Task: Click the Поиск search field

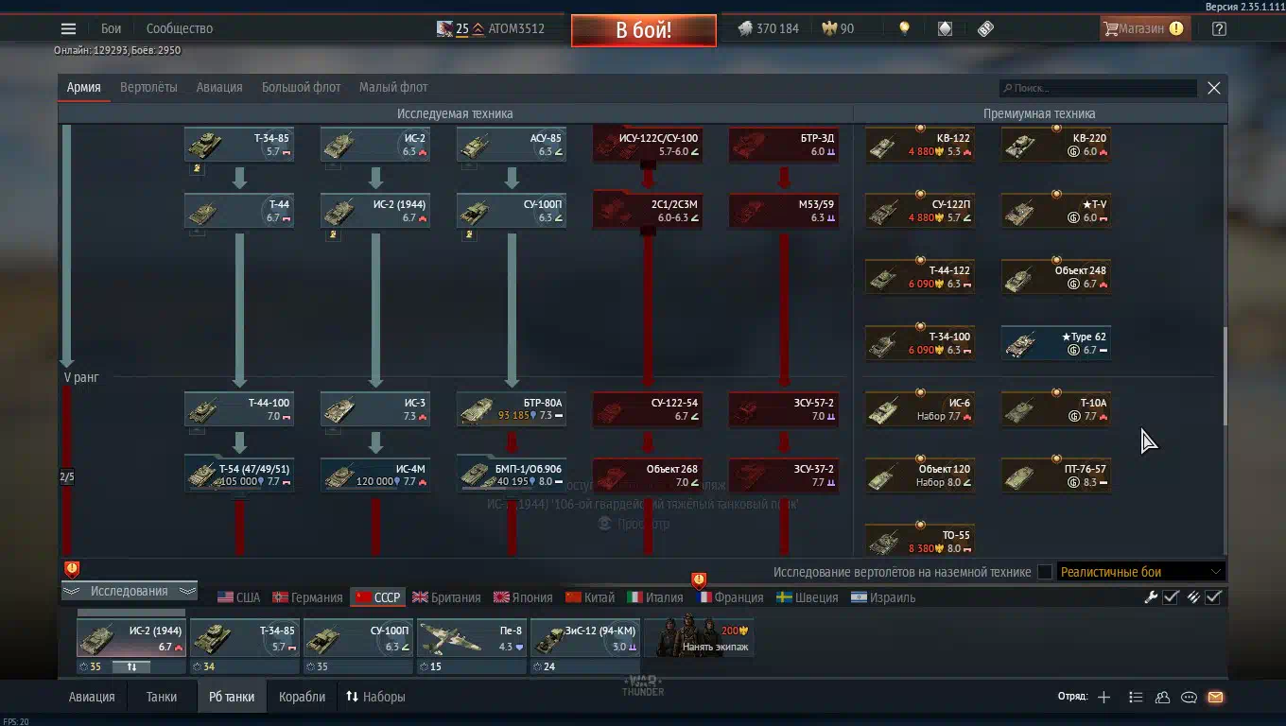Action: 1098,88
